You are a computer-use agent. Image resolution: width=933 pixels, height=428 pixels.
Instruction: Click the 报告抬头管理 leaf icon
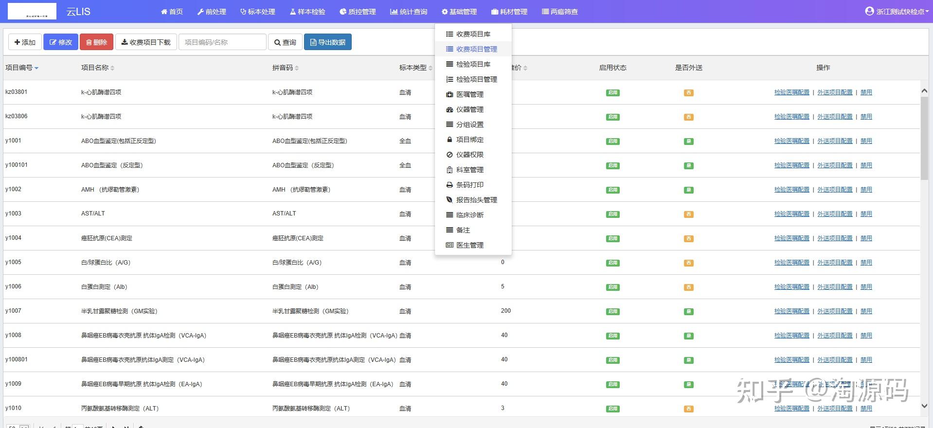pyautogui.click(x=449, y=200)
